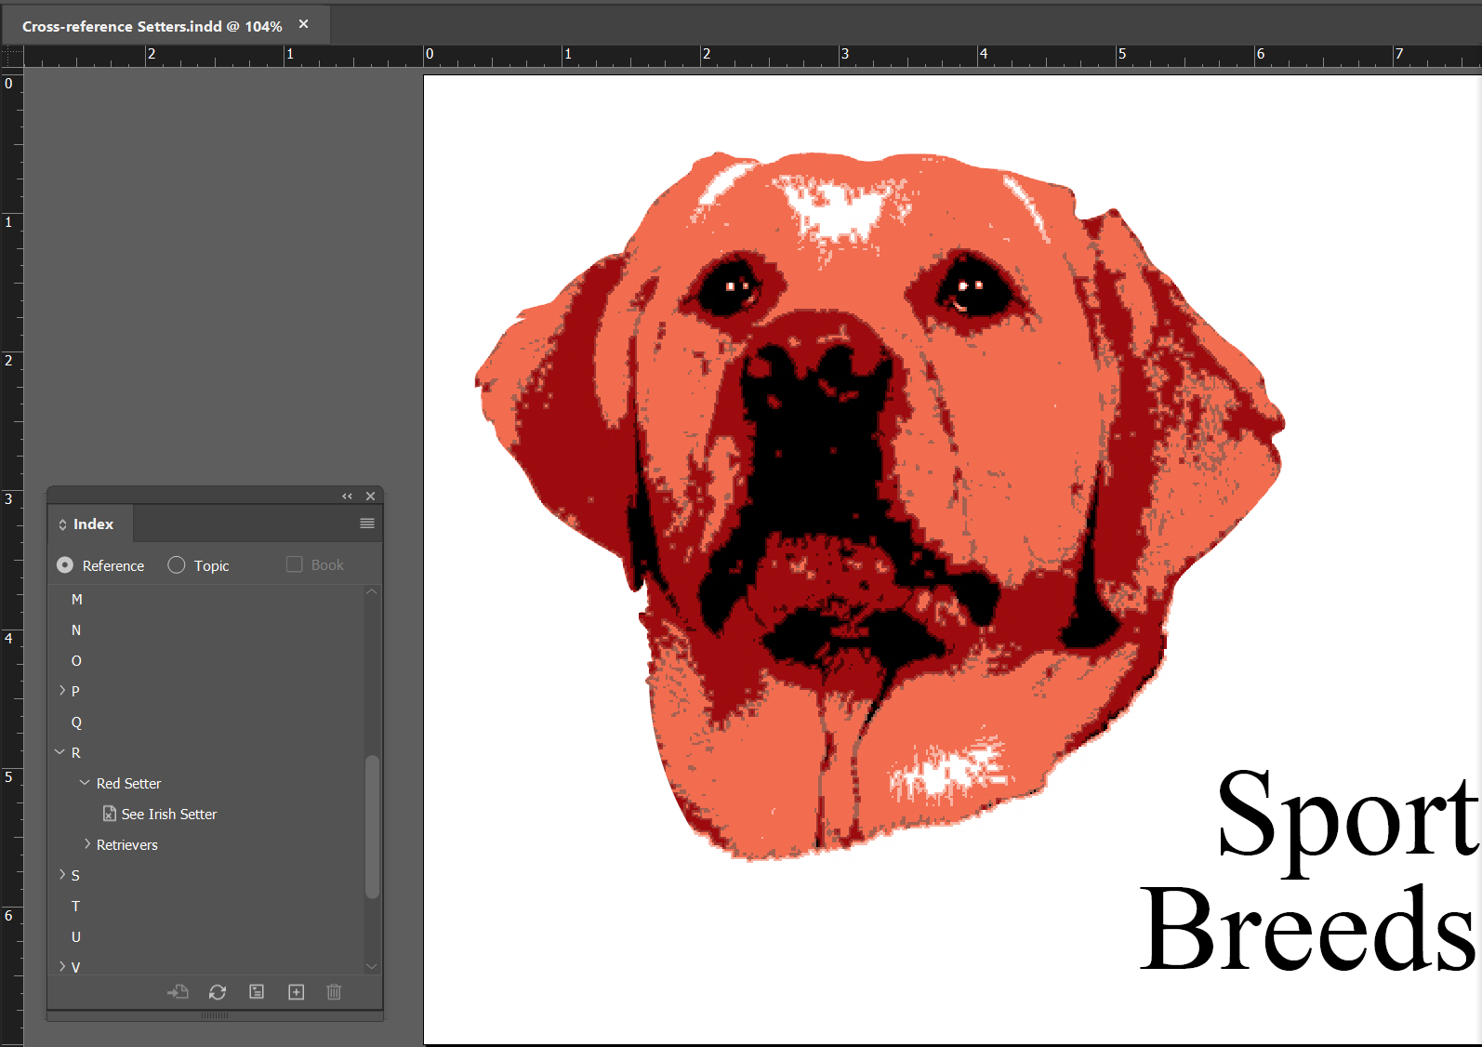Screen dimensions: 1482x1047
Task: Toggle the Book checkbox
Action: pos(295,564)
